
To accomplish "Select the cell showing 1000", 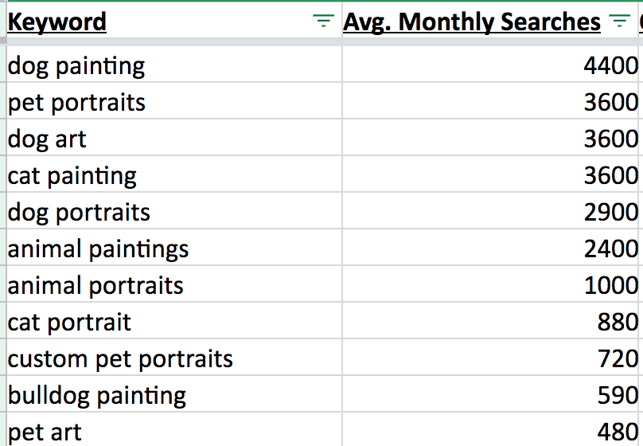I will (490, 284).
